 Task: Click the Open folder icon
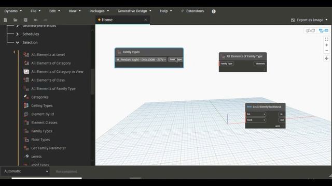[x=15, y=20]
